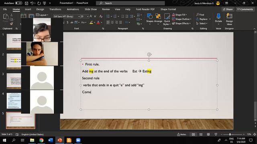Screen dimensions: 257x144
Task: Open the Comments pane
Action: coord(245,9)
